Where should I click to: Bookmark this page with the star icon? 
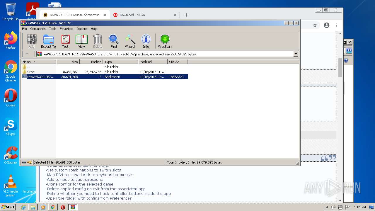tap(315, 25)
